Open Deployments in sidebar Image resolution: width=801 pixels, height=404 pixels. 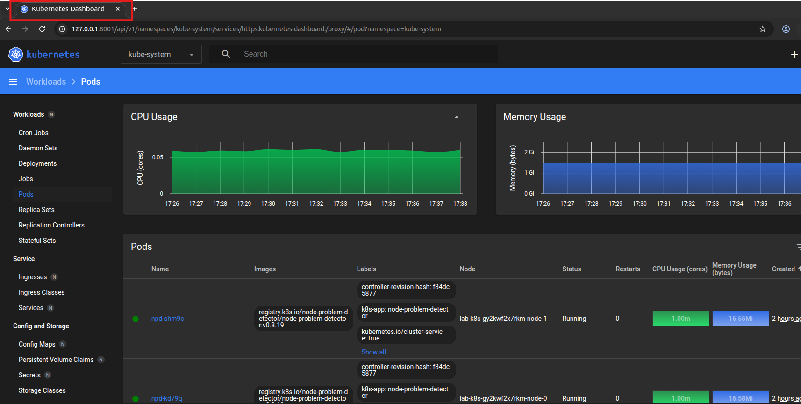pyautogui.click(x=37, y=163)
